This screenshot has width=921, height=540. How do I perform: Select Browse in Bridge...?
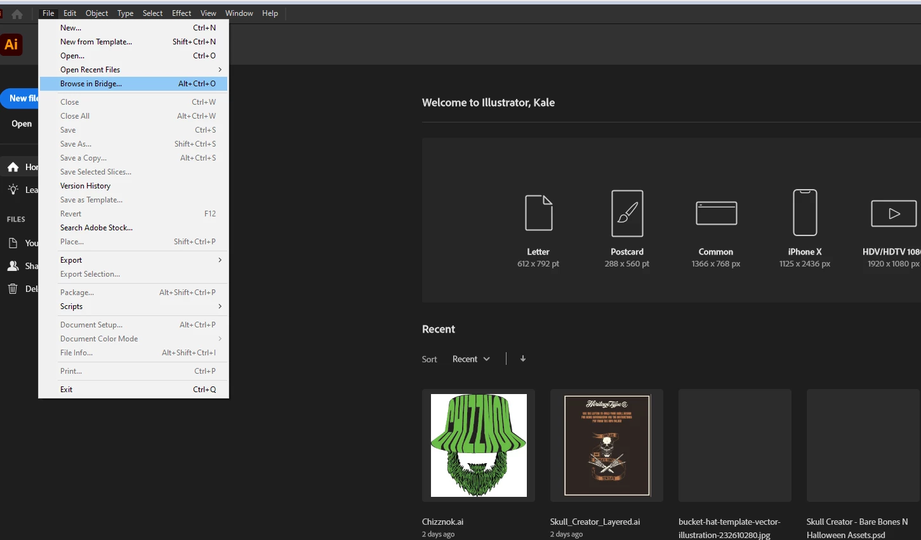pyautogui.click(x=133, y=84)
